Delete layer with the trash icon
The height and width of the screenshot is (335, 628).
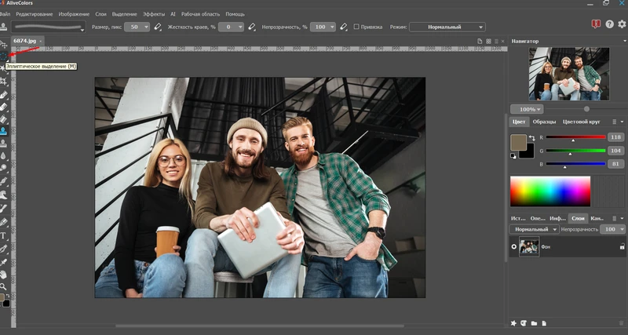coord(623,323)
